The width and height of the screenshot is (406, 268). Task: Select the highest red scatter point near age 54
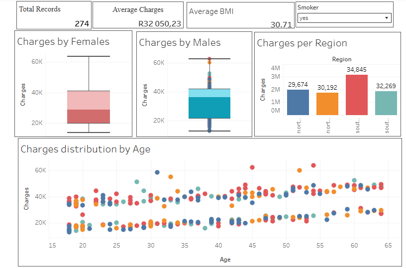(313, 165)
